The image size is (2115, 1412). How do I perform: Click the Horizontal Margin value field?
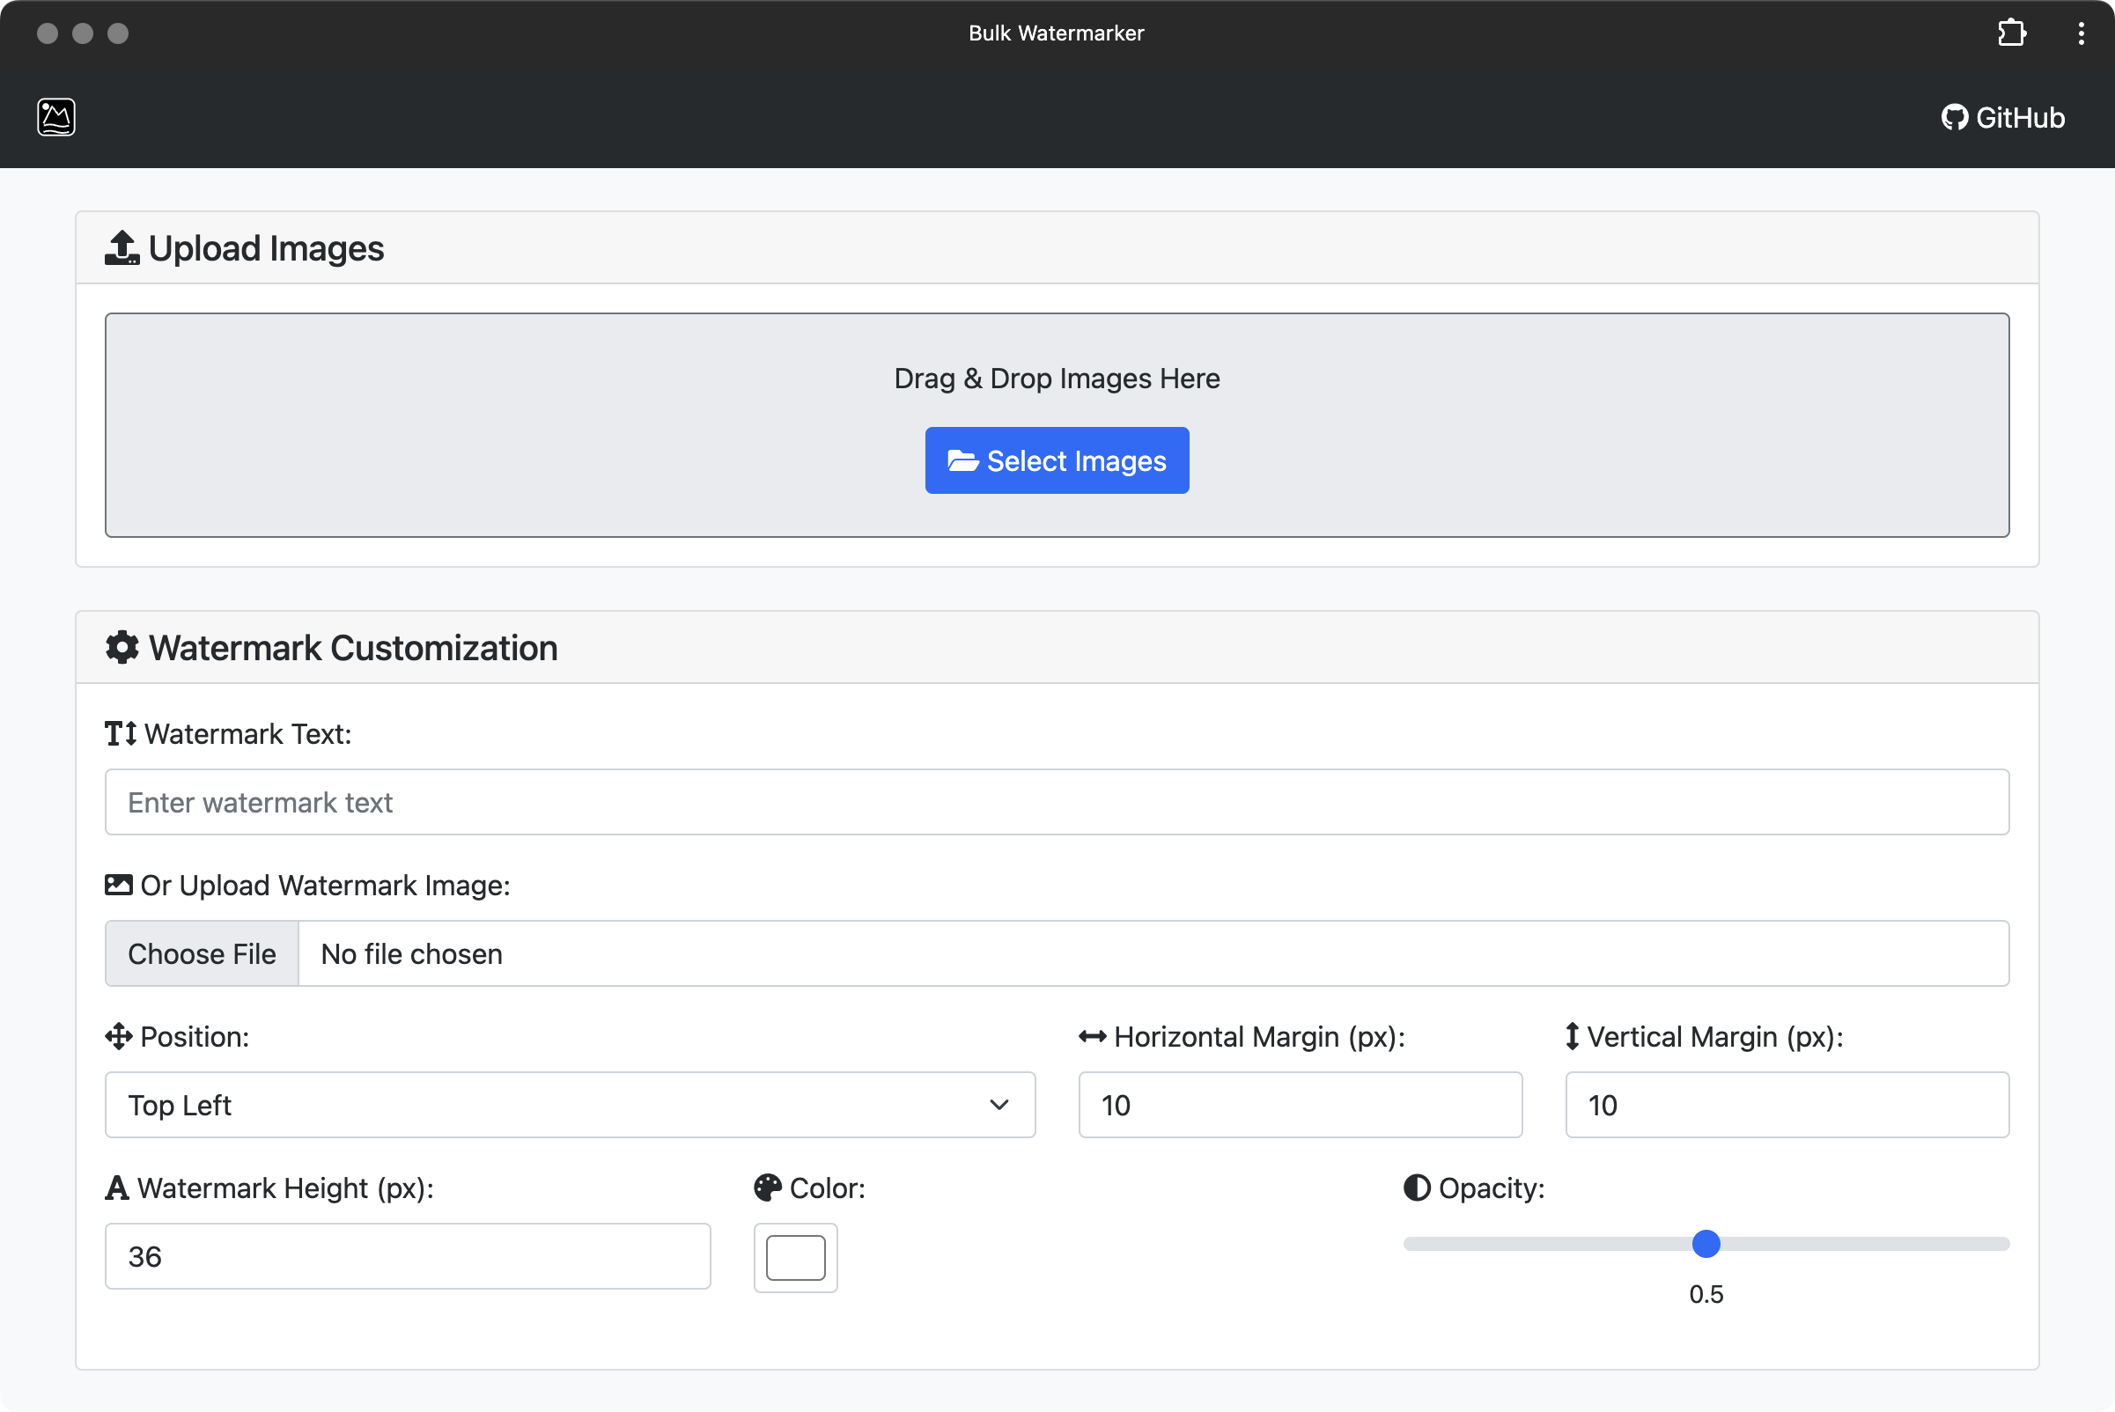coord(1301,1105)
